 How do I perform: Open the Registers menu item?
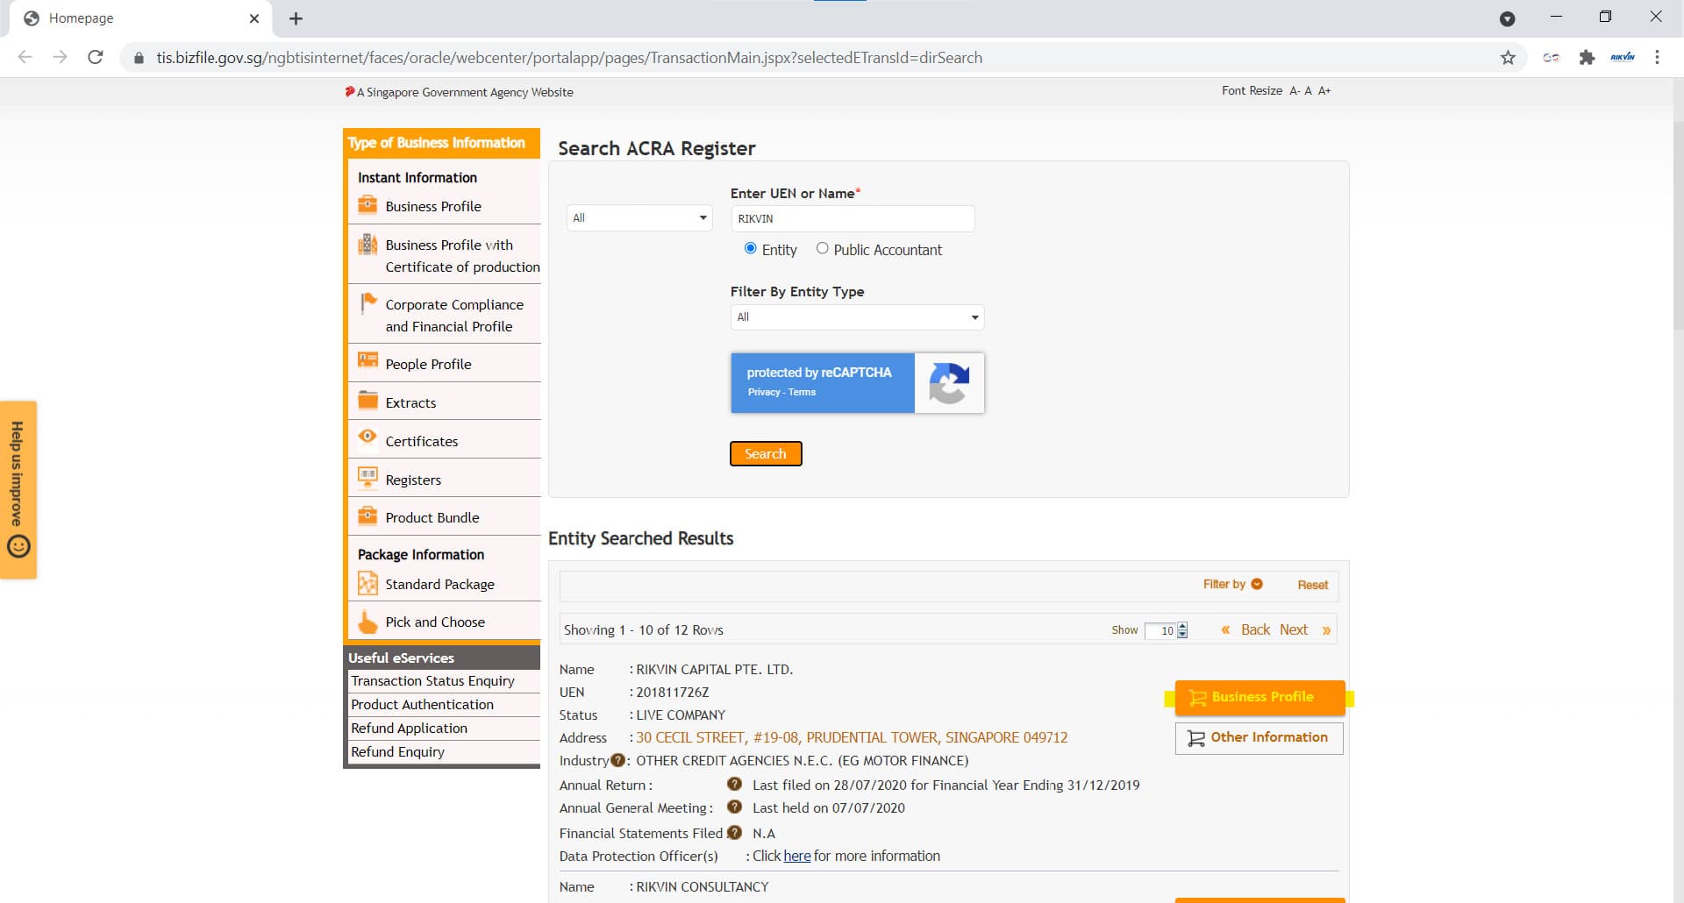pos(413,480)
